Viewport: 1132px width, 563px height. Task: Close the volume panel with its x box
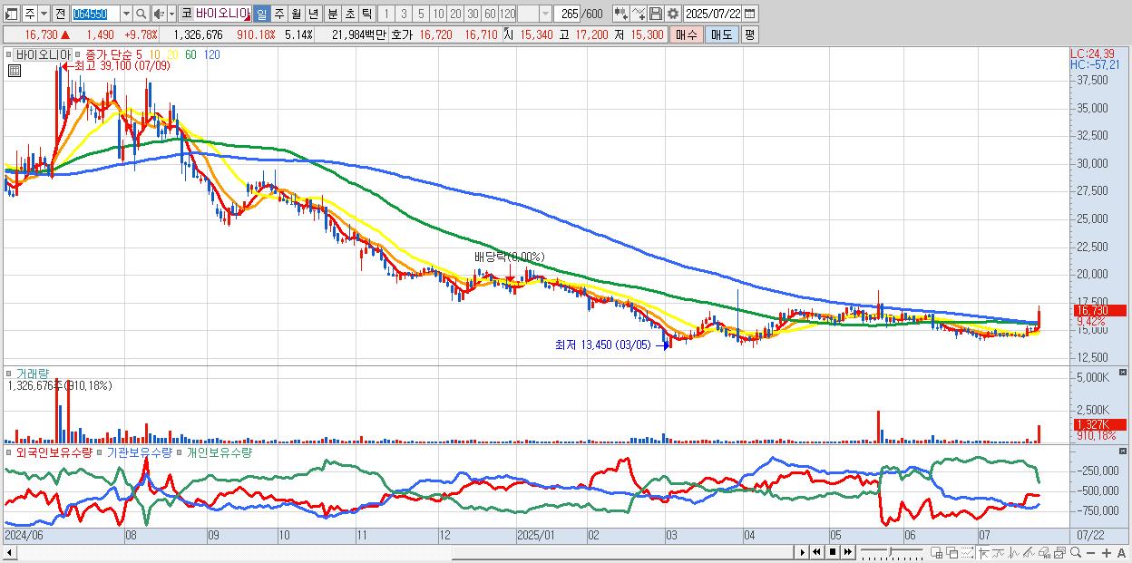pyautogui.click(x=1125, y=372)
